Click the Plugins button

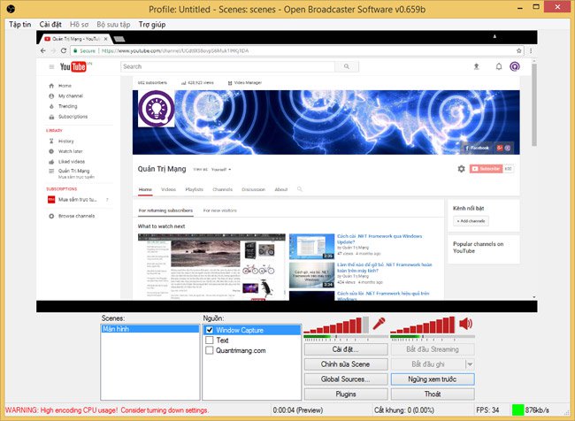coord(346,394)
